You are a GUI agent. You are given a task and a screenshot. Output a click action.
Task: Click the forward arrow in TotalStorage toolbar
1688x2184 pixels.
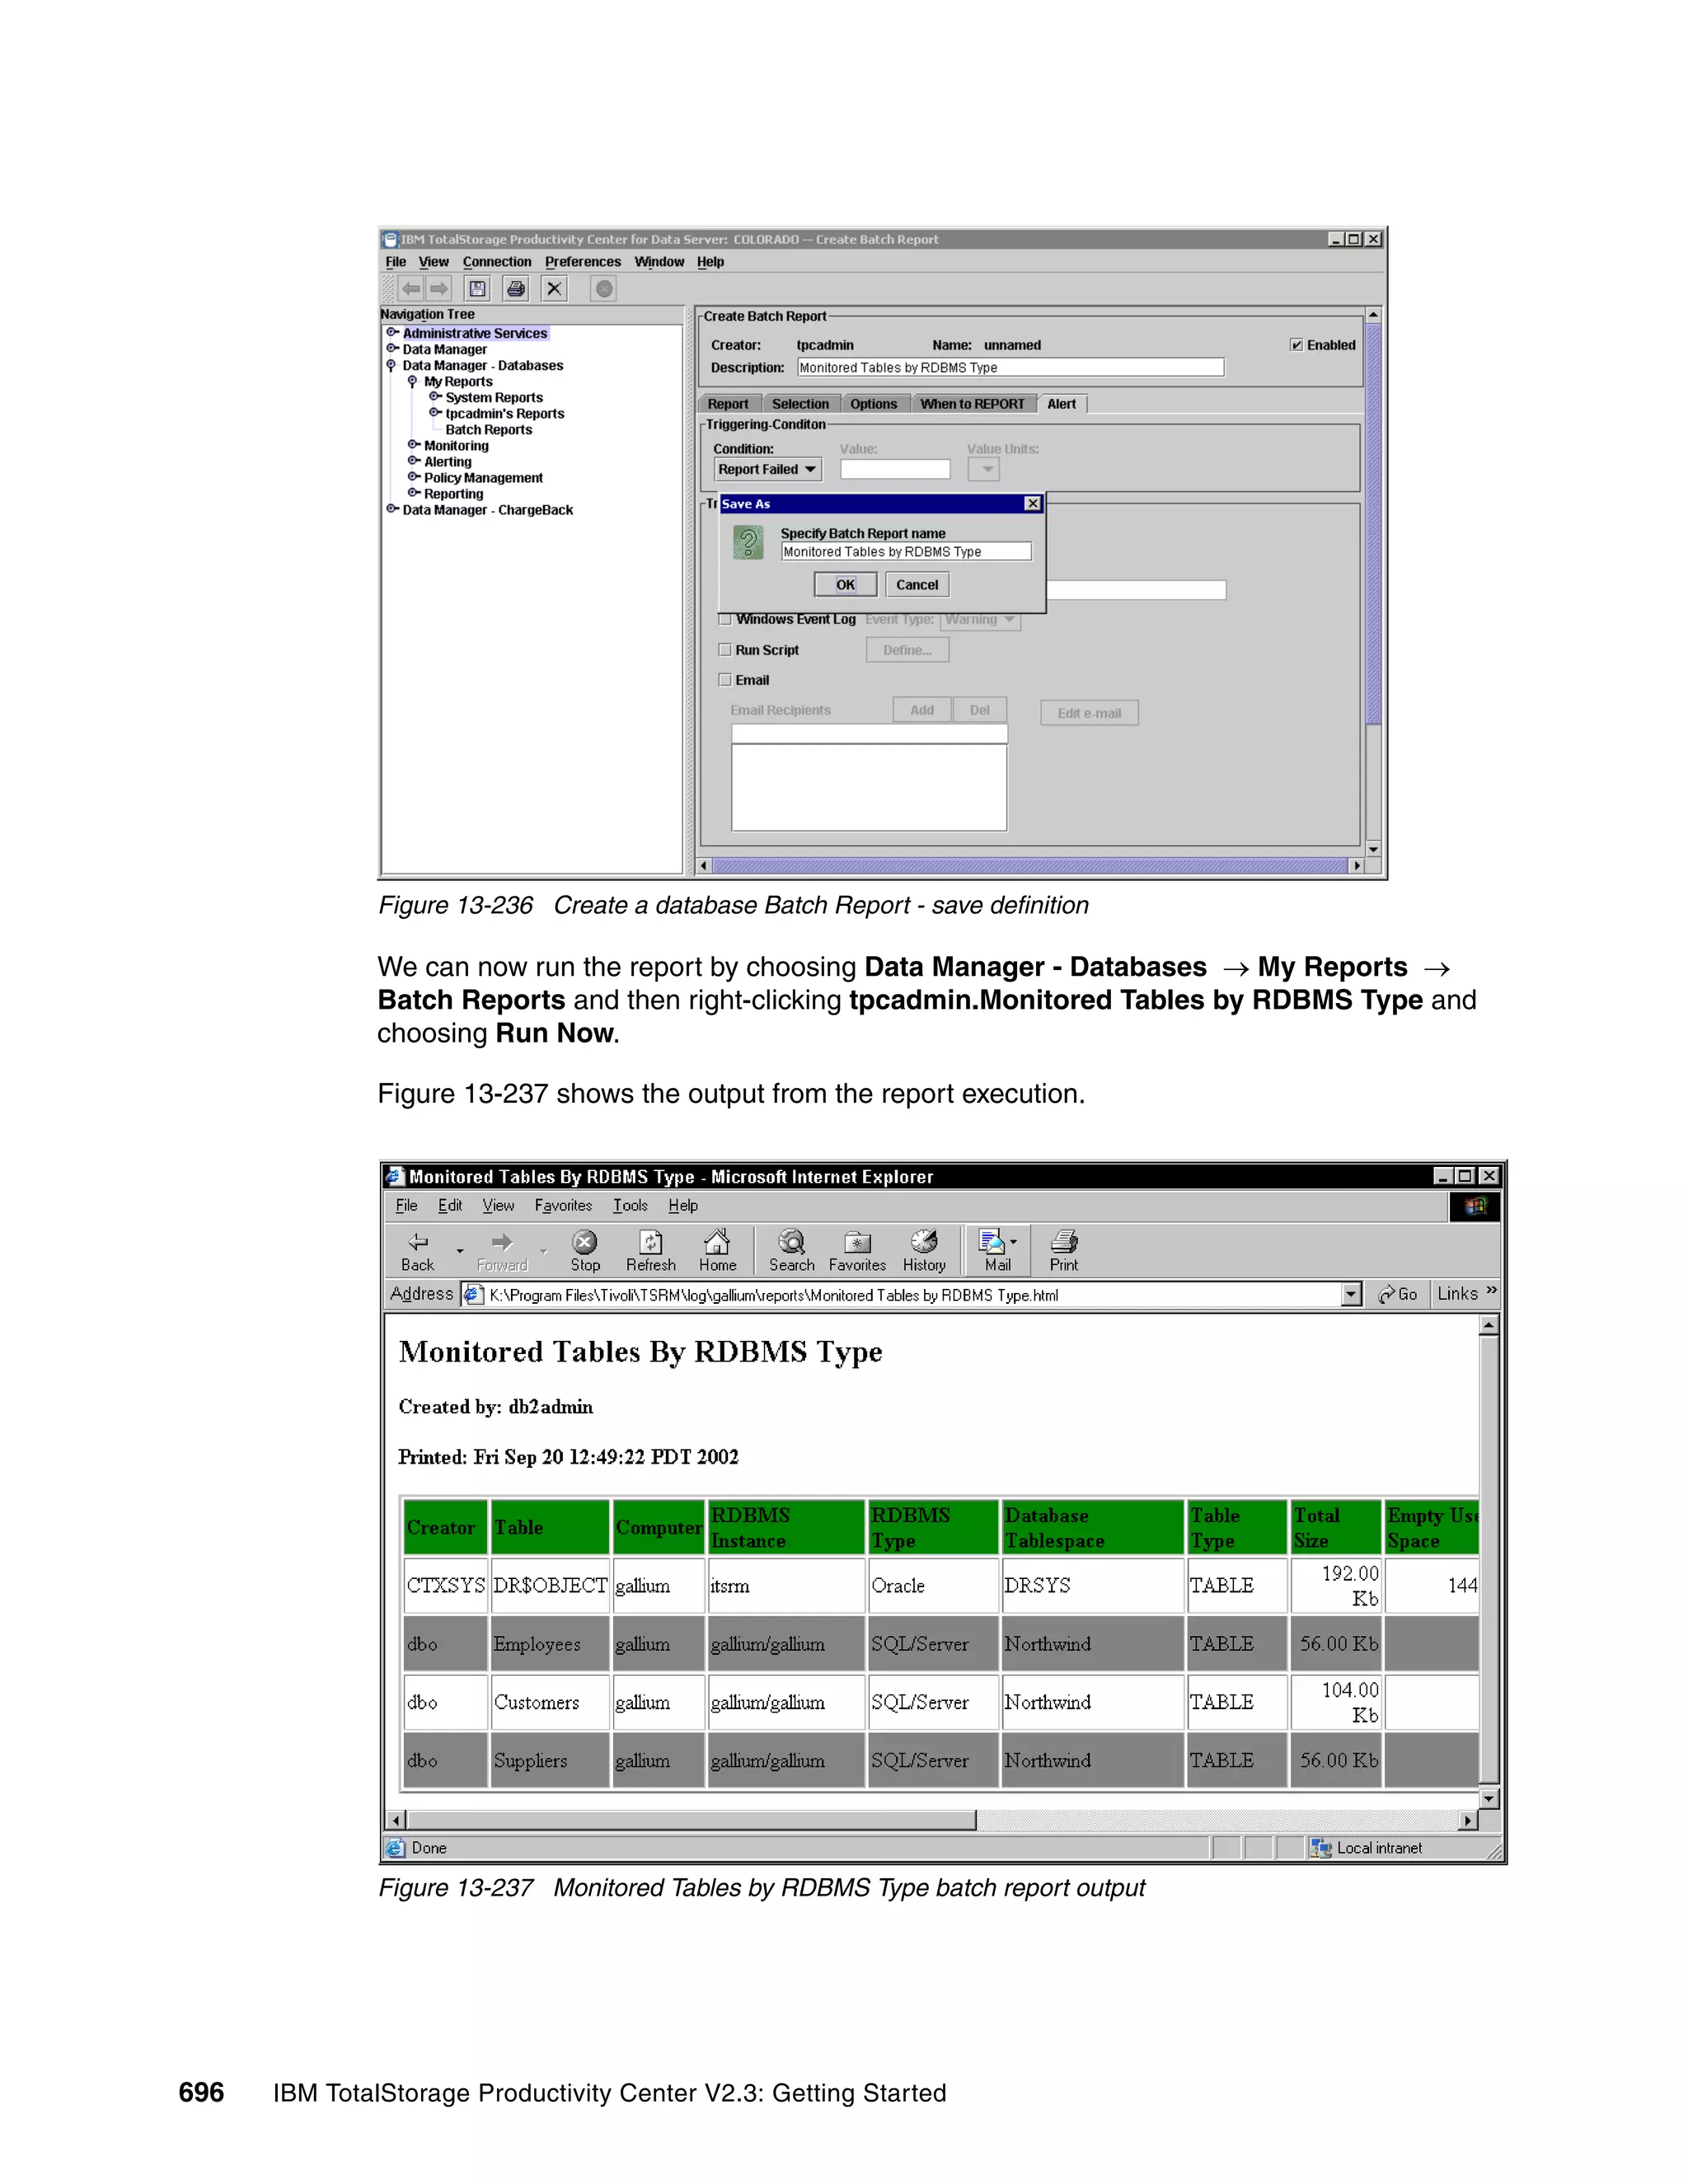click(439, 289)
